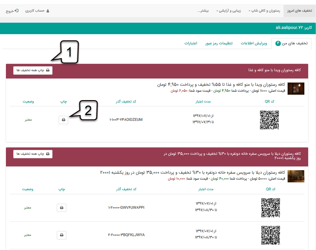
Task: Switch to تنظیمات رمز عبور tab
Action: coord(219,44)
